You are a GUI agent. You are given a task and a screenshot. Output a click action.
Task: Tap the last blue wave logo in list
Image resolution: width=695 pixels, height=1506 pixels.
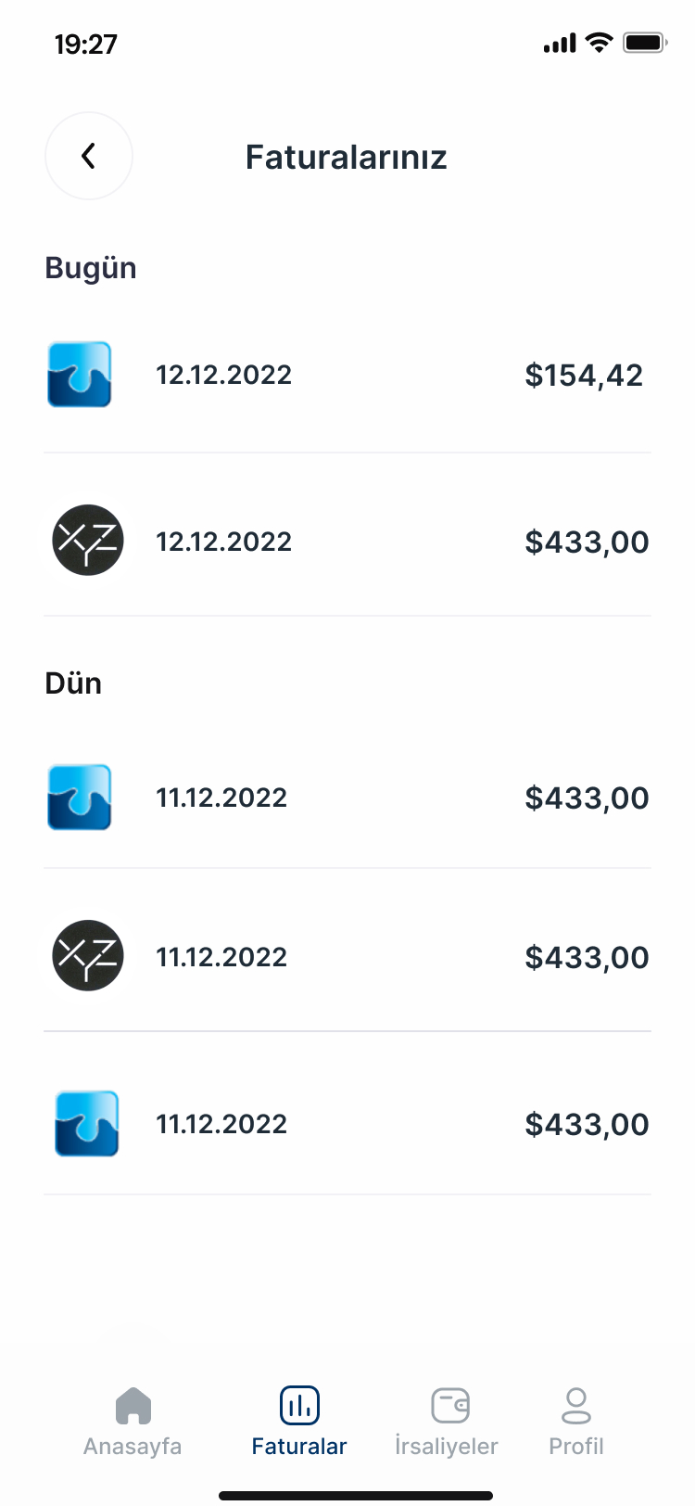click(x=87, y=1124)
